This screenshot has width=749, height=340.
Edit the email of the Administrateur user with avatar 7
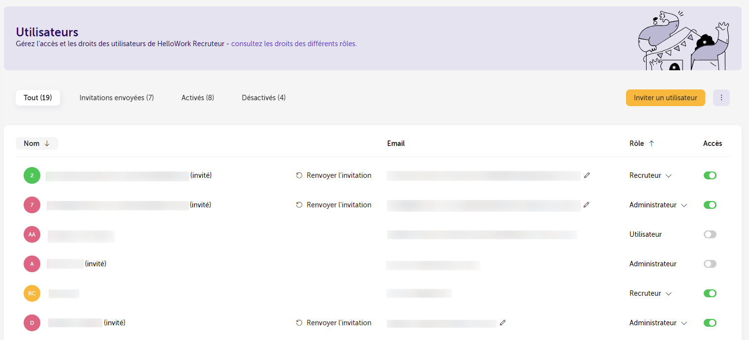click(586, 204)
